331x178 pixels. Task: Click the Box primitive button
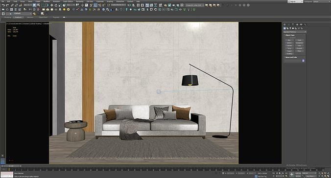click(x=289, y=40)
